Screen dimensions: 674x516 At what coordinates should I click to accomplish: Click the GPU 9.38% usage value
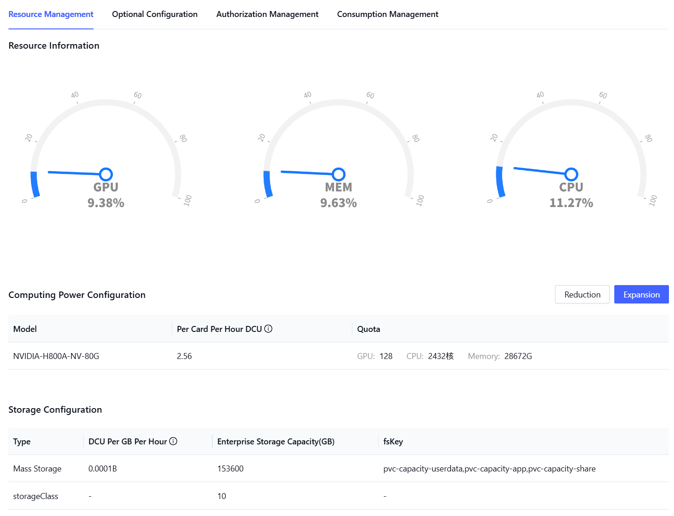[106, 203]
